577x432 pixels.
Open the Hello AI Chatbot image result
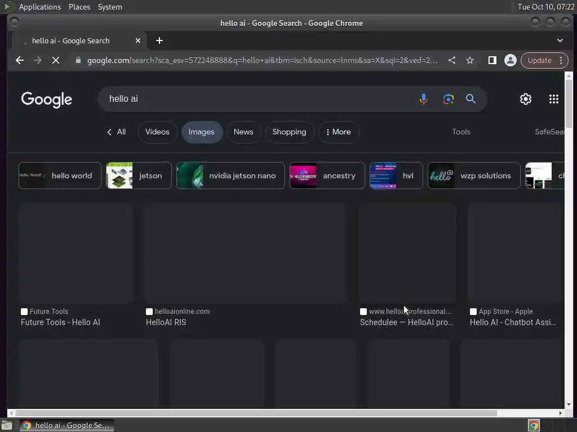[516, 253]
